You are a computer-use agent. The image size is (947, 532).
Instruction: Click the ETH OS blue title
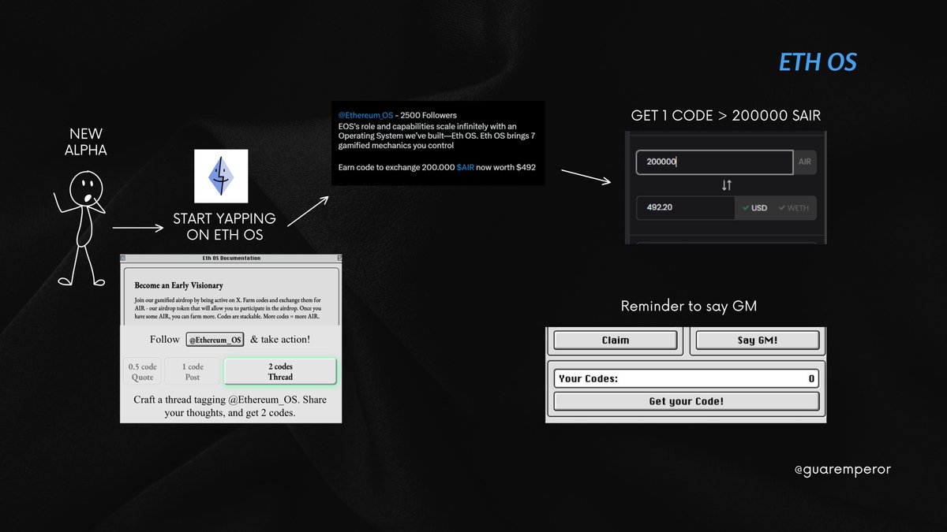[818, 62]
